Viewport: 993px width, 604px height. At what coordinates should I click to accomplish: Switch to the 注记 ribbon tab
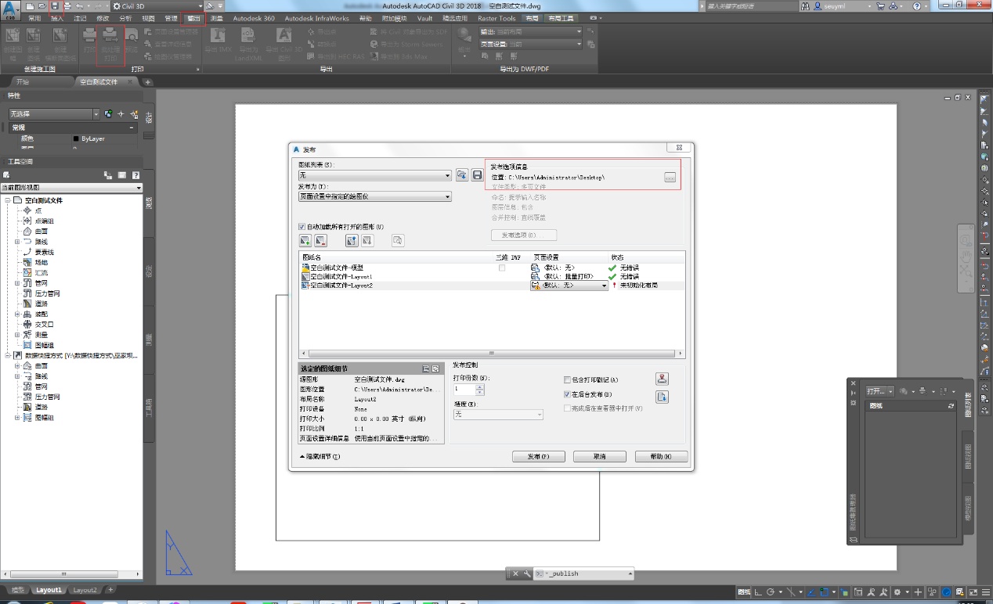pos(80,18)
